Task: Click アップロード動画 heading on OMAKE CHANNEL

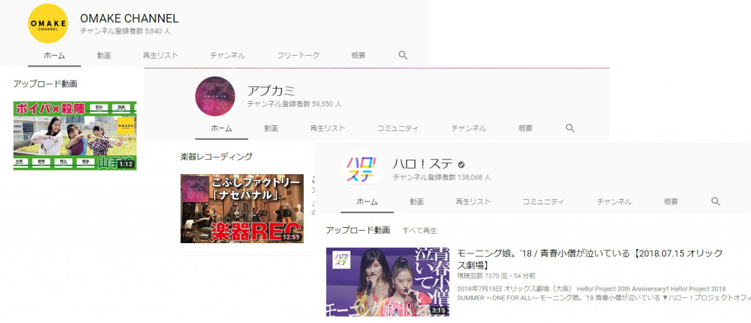Action: coord(45,83)
